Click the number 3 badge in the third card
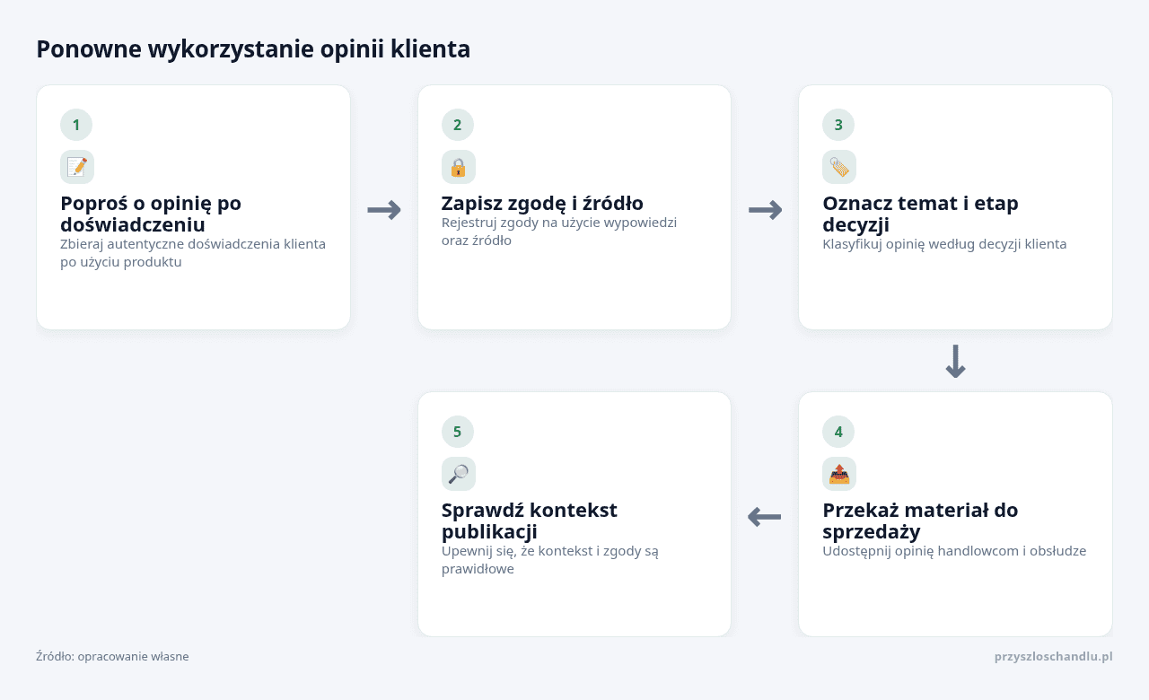This screenshot has width=1149, height=700. click(x=838, y=125)
